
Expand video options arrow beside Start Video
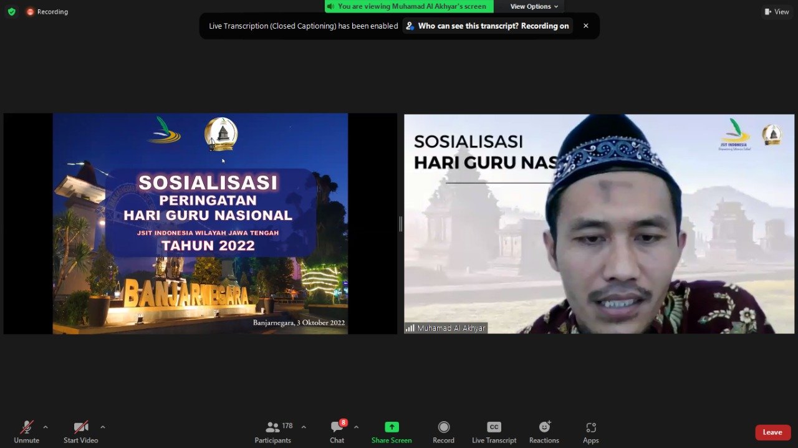[103, 427]
